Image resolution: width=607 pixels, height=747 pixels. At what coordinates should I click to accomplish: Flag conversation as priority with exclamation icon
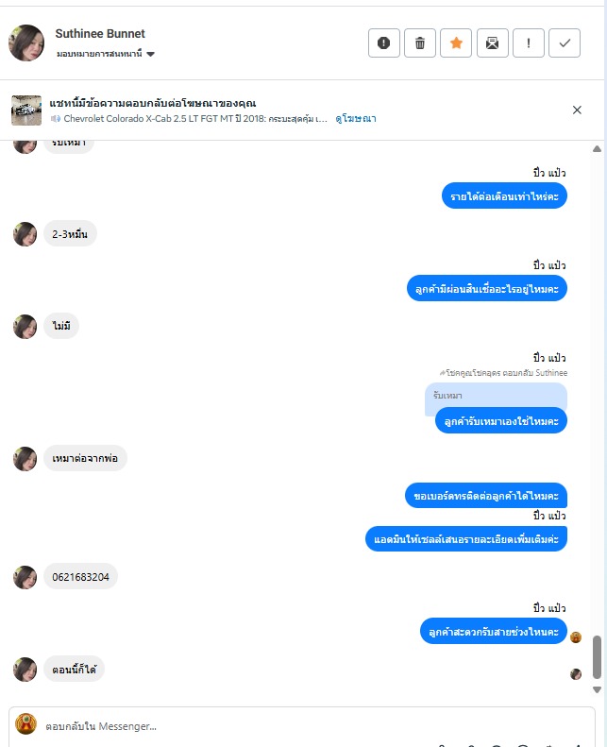tap(529, 42)
